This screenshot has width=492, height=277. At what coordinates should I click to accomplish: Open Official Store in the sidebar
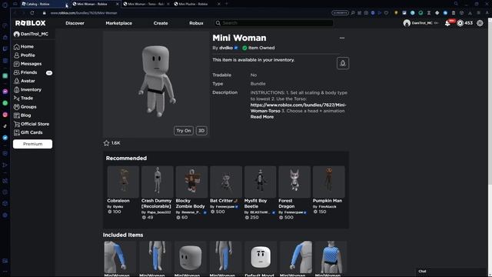tap(32, 124)
